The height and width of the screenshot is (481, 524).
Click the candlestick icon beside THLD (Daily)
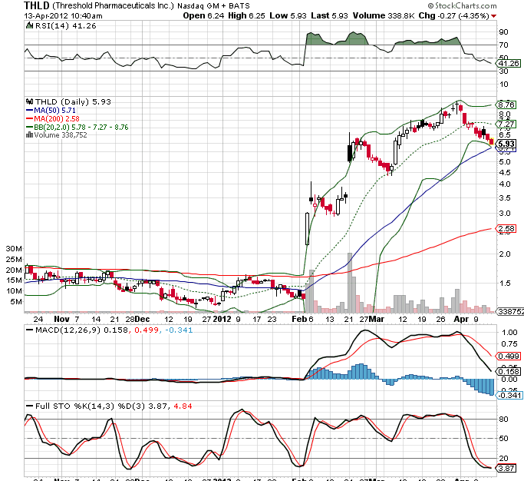click(29, 101)
